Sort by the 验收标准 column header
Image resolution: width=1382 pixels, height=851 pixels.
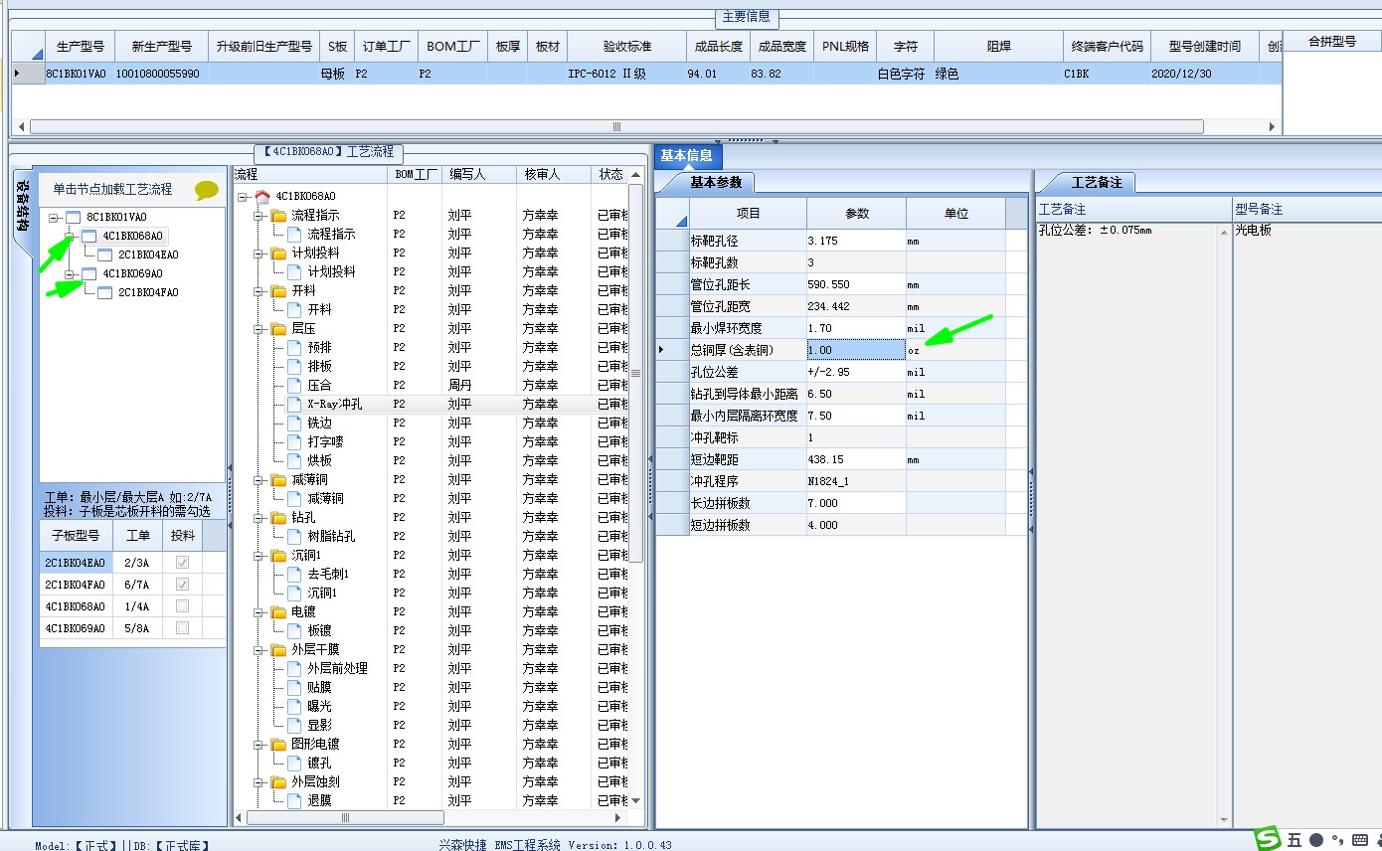point(626,47)
